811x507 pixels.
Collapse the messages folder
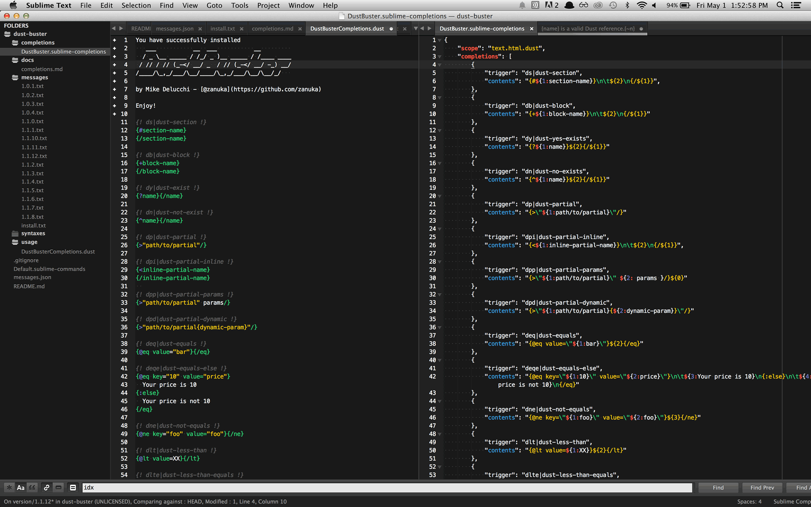(15, 78)
